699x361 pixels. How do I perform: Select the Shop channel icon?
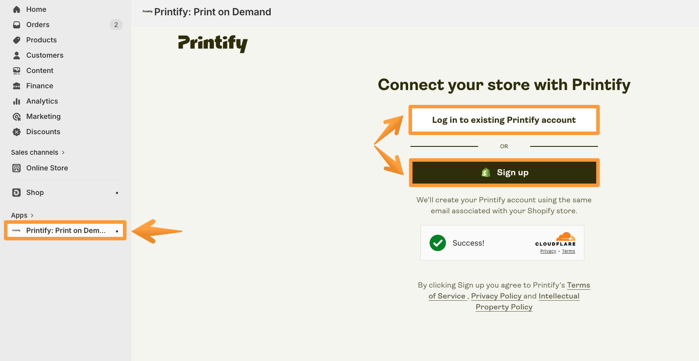click(16, 192)
